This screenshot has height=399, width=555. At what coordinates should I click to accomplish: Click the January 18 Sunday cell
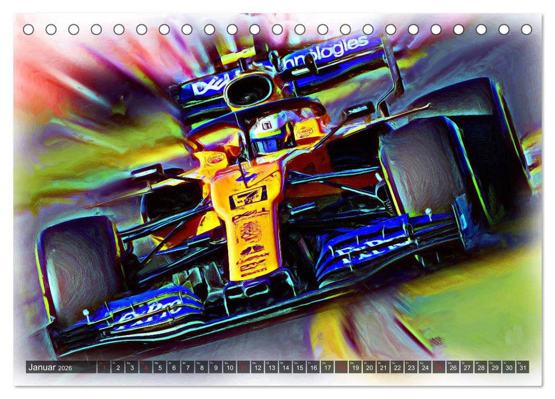342,367
